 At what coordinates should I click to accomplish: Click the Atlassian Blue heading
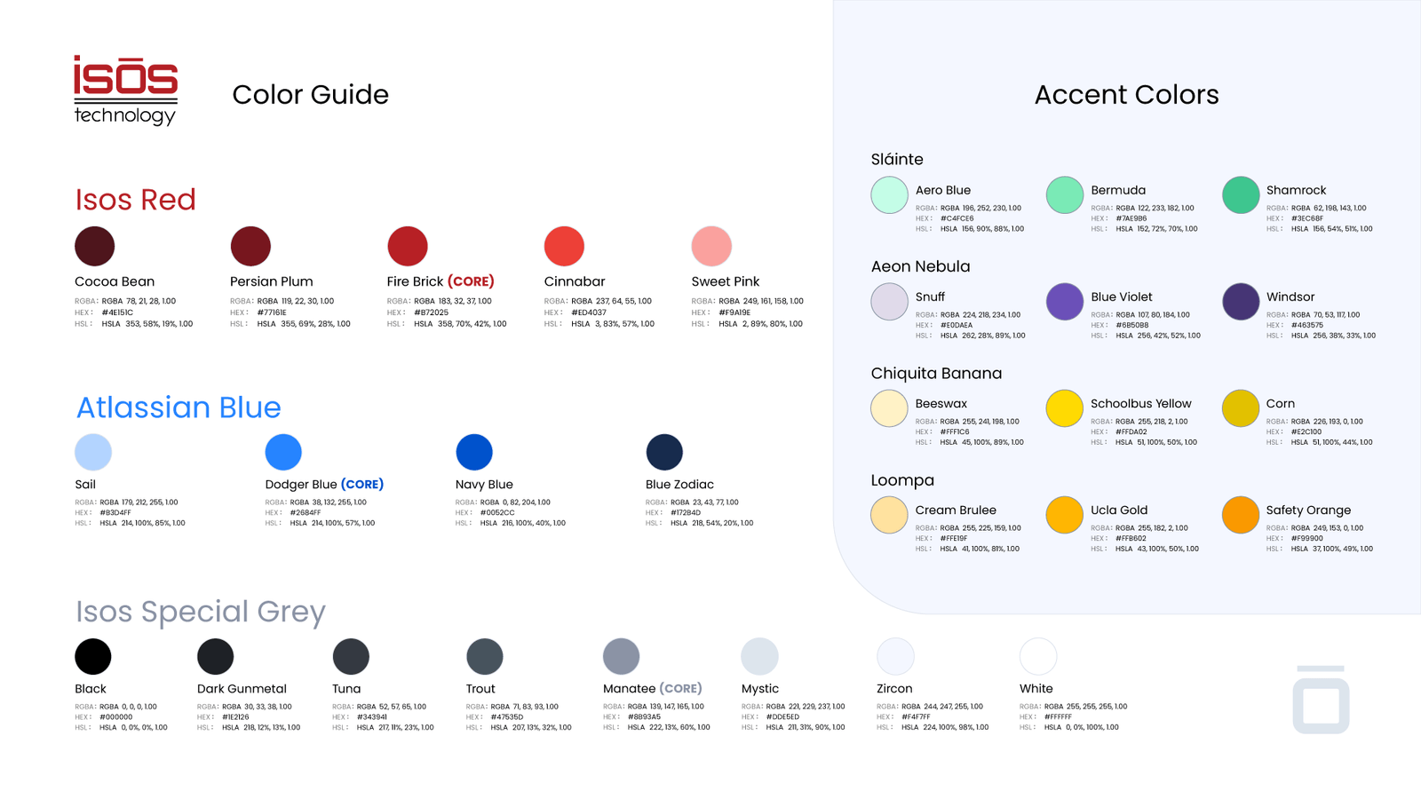(179, 407)
